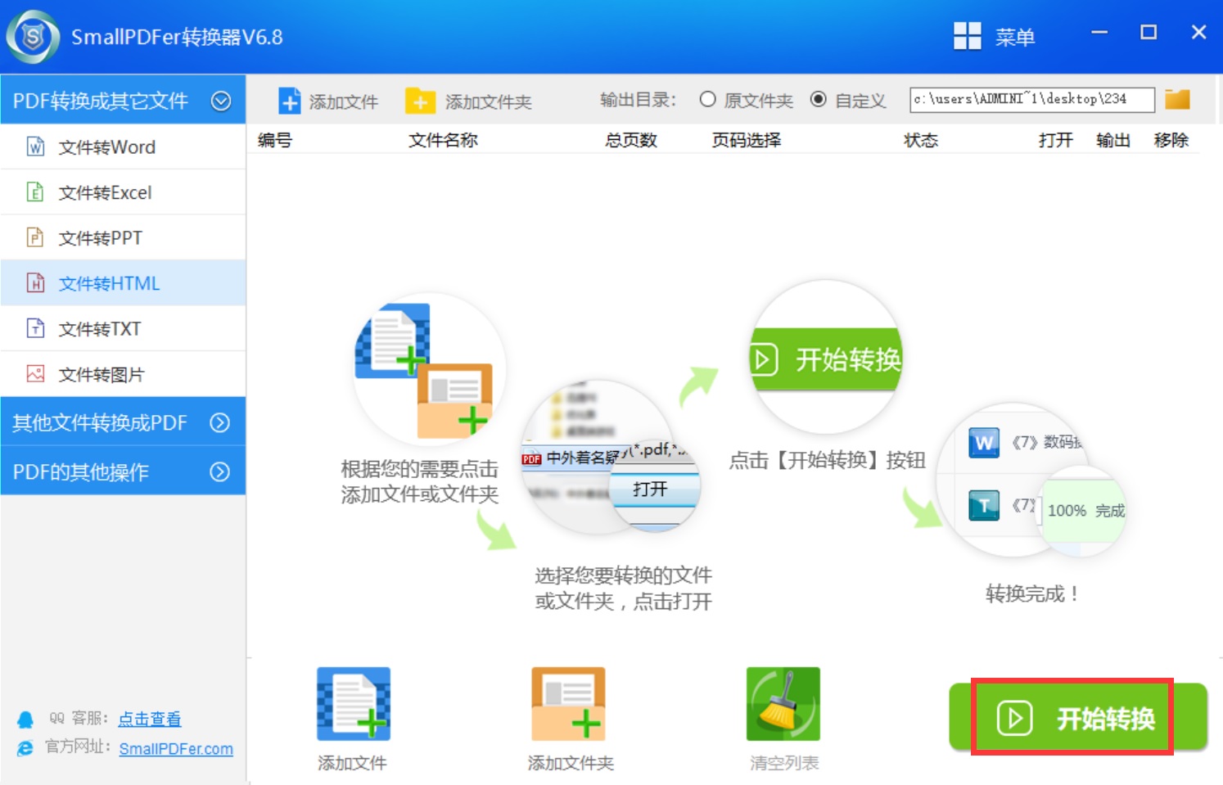Close the SmallPDFer window
The height and width of the screenshot is (785, 1223).
pos(1198,32)
